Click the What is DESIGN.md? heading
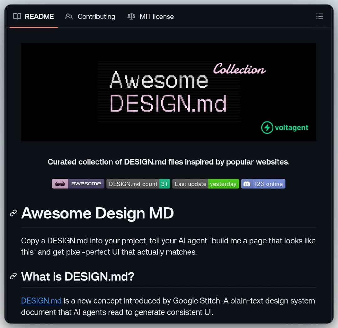This screenshot has height=328, width=338. [x=78, y=276]
